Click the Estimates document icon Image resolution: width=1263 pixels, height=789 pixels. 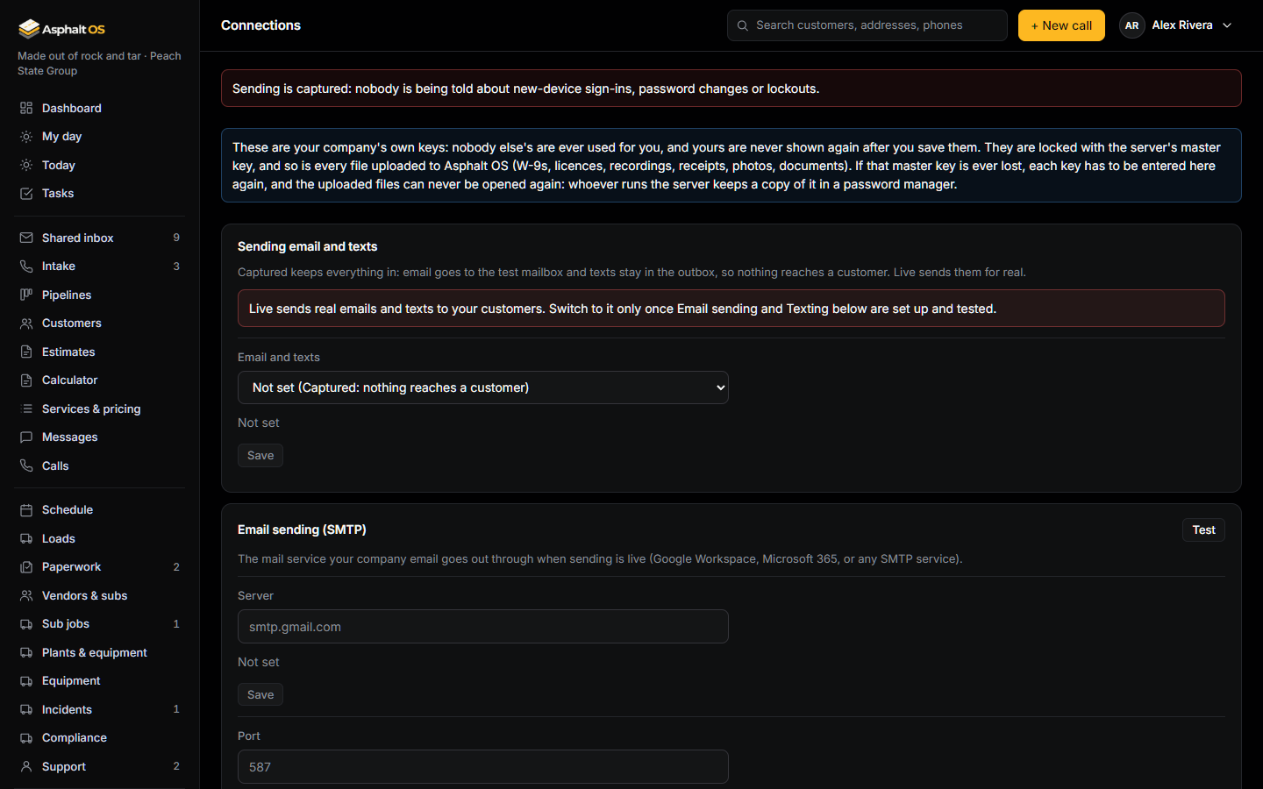pos(26,352)
